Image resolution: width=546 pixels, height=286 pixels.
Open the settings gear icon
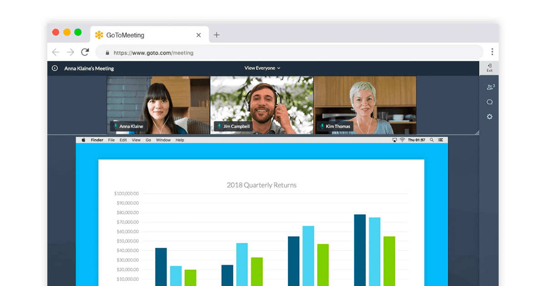490,117
